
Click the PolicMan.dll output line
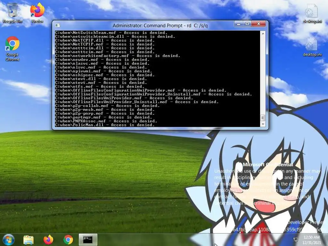[105, 125]
